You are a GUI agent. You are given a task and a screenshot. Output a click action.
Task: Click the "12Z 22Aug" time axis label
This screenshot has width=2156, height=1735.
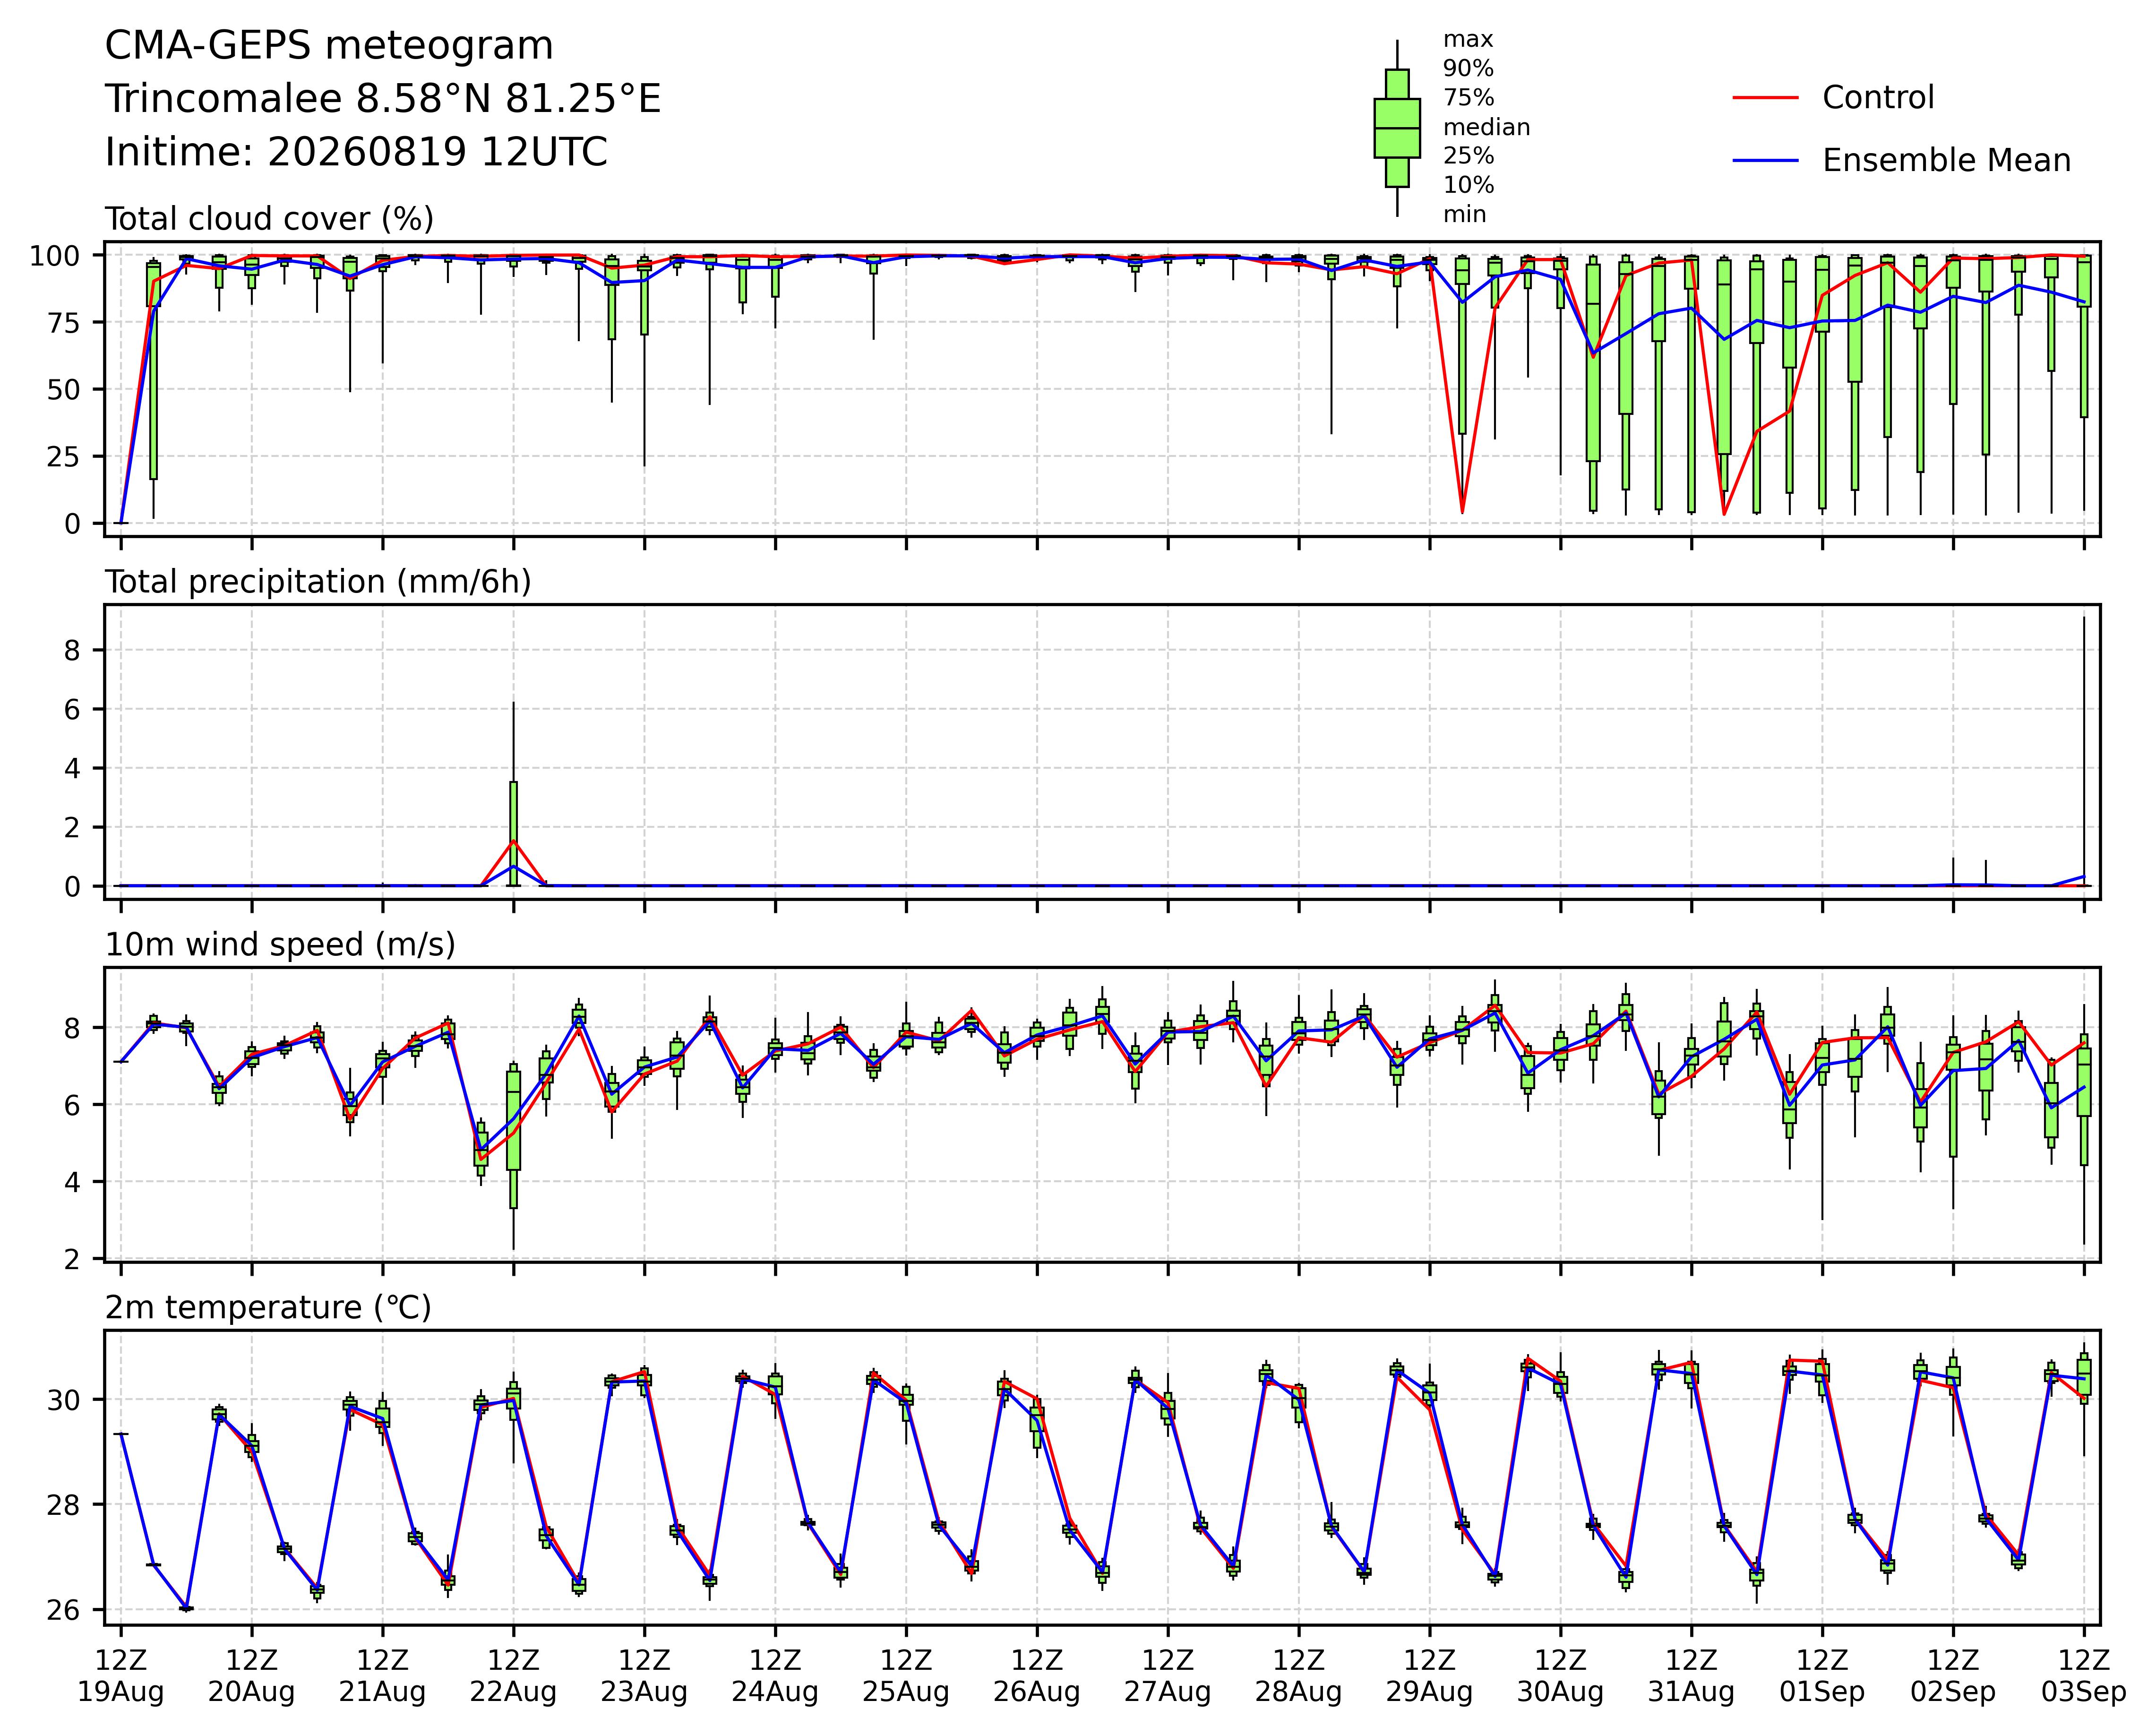pos(513,1676)
